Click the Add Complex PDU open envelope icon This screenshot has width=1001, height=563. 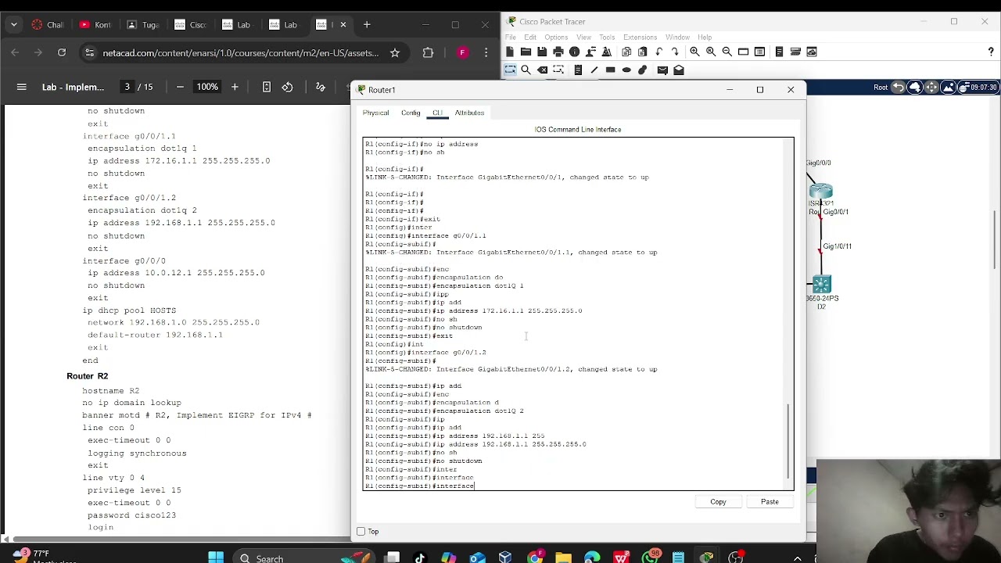tap(679, 70)
